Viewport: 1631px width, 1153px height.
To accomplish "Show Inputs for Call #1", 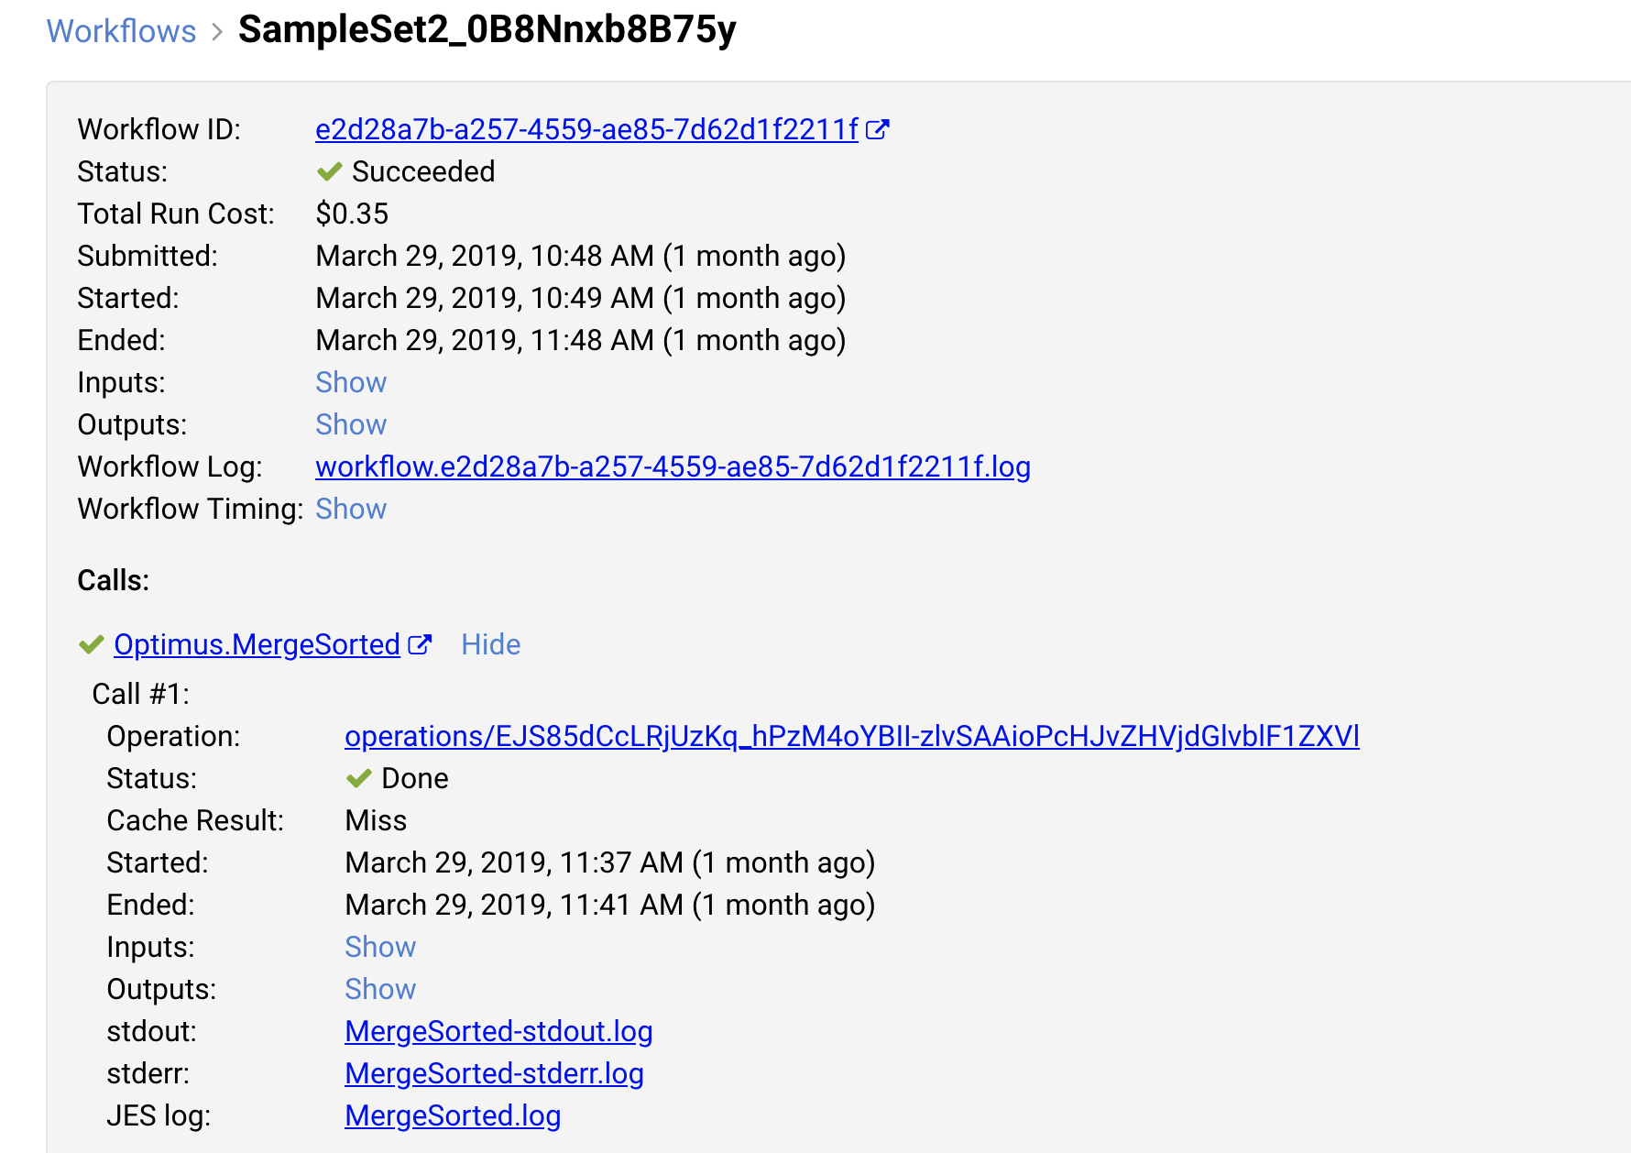I will [x=380, y=947].
